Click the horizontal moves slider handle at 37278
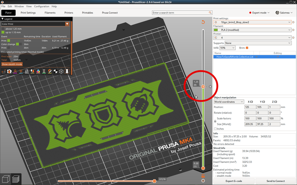Screen dimensions: 297x185 tap(155, 181)
